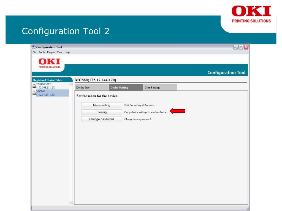
Task: Open the Tools menu
Action: (x=42, y=52)
